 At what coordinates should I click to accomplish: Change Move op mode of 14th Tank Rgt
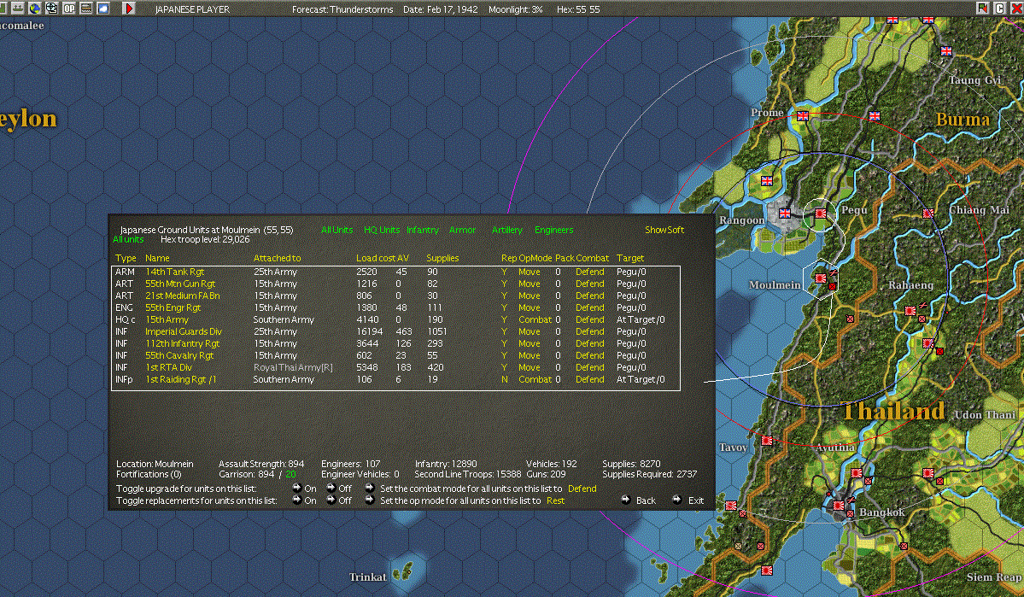[x=529, y=272]
